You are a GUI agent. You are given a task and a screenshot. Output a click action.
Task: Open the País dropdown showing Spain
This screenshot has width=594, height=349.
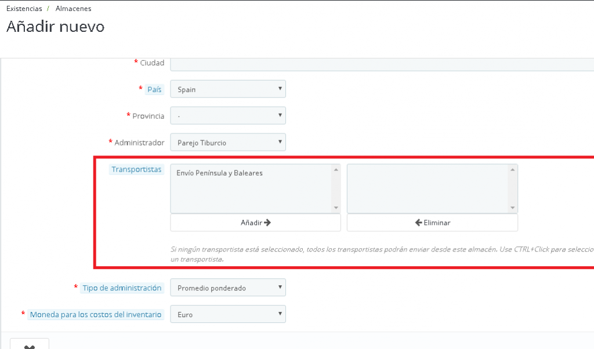point(227,89)
